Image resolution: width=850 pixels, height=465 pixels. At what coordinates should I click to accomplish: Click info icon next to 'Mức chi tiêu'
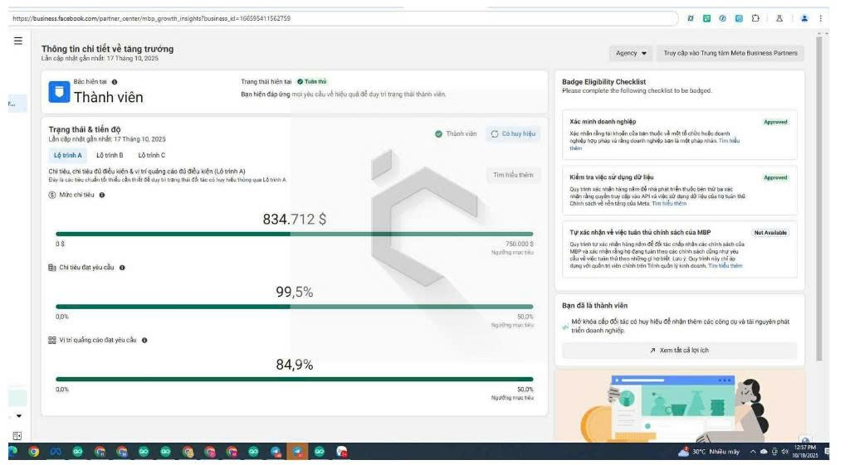pos(102,195)
